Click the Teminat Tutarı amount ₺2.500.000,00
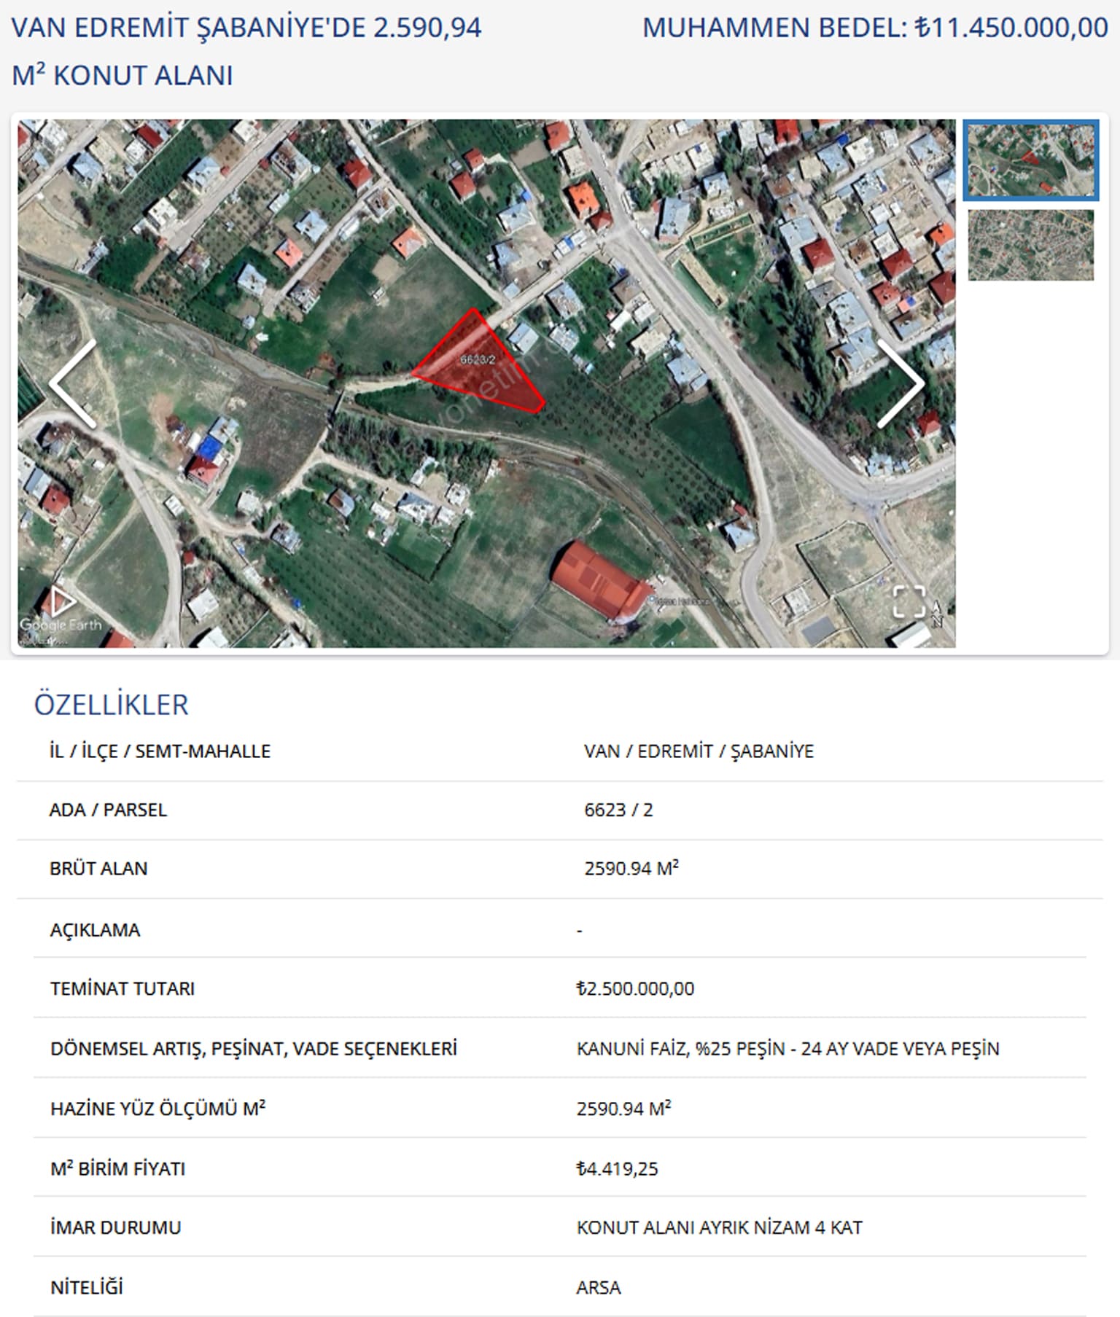The width and height of the screenshot is (1120, 1317). pyautogui.click(x=635, y=988)
